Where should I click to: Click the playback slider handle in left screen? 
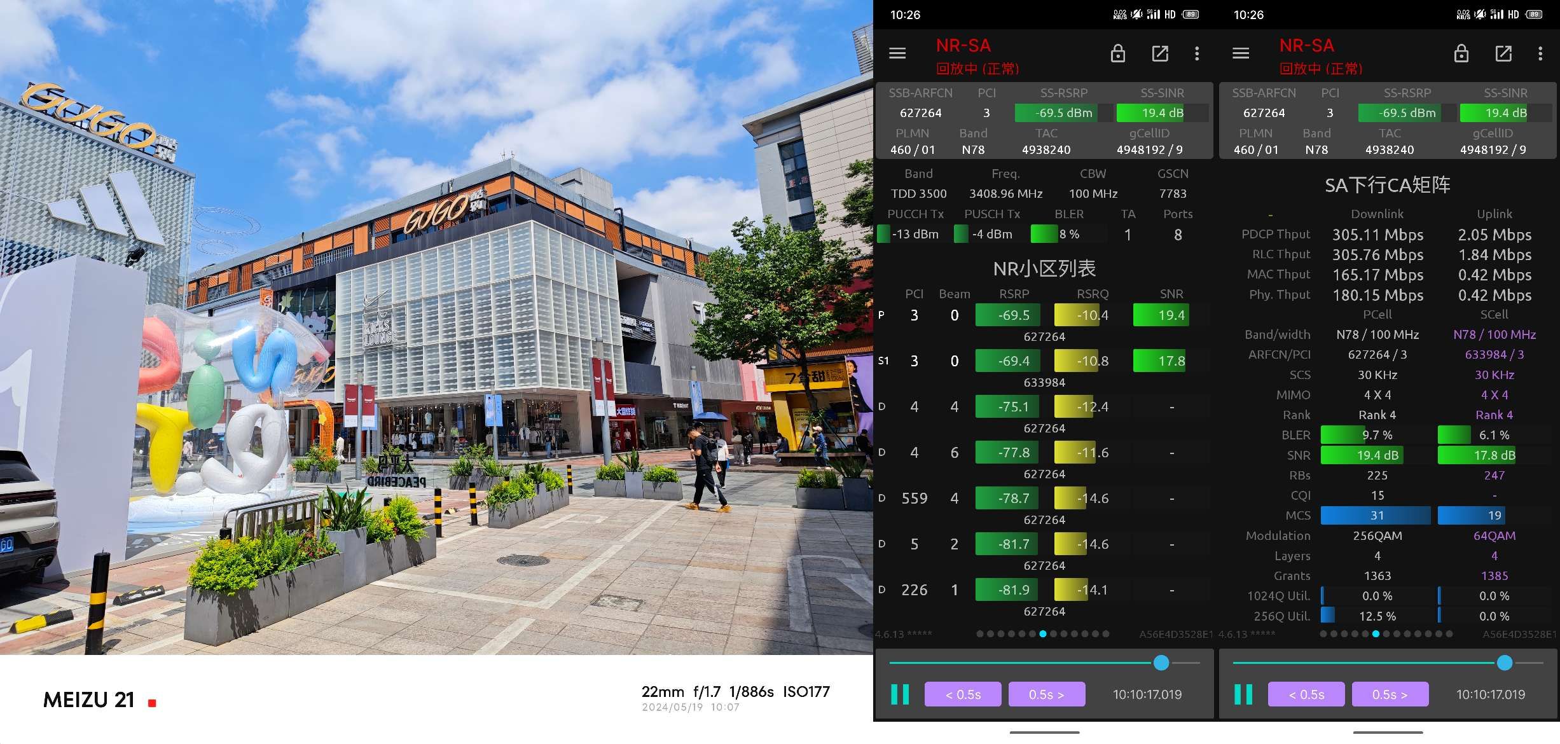pos(1161,663)
